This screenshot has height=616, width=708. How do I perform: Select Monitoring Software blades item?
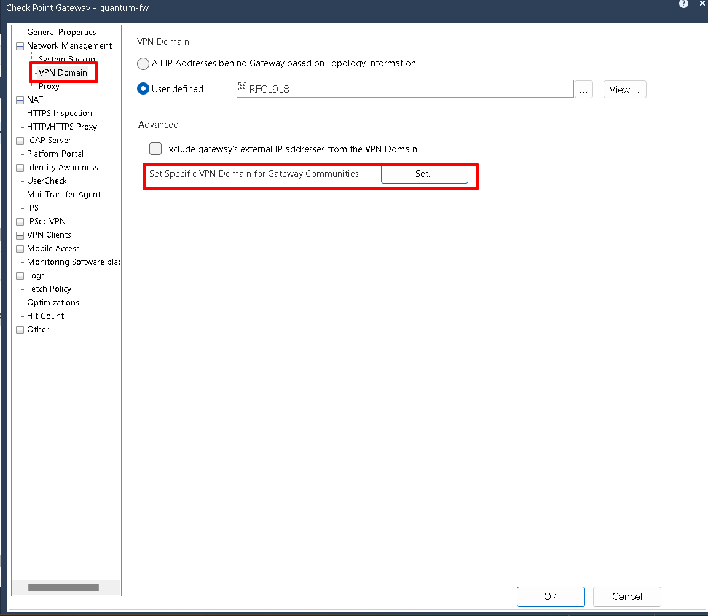point(74,262)
